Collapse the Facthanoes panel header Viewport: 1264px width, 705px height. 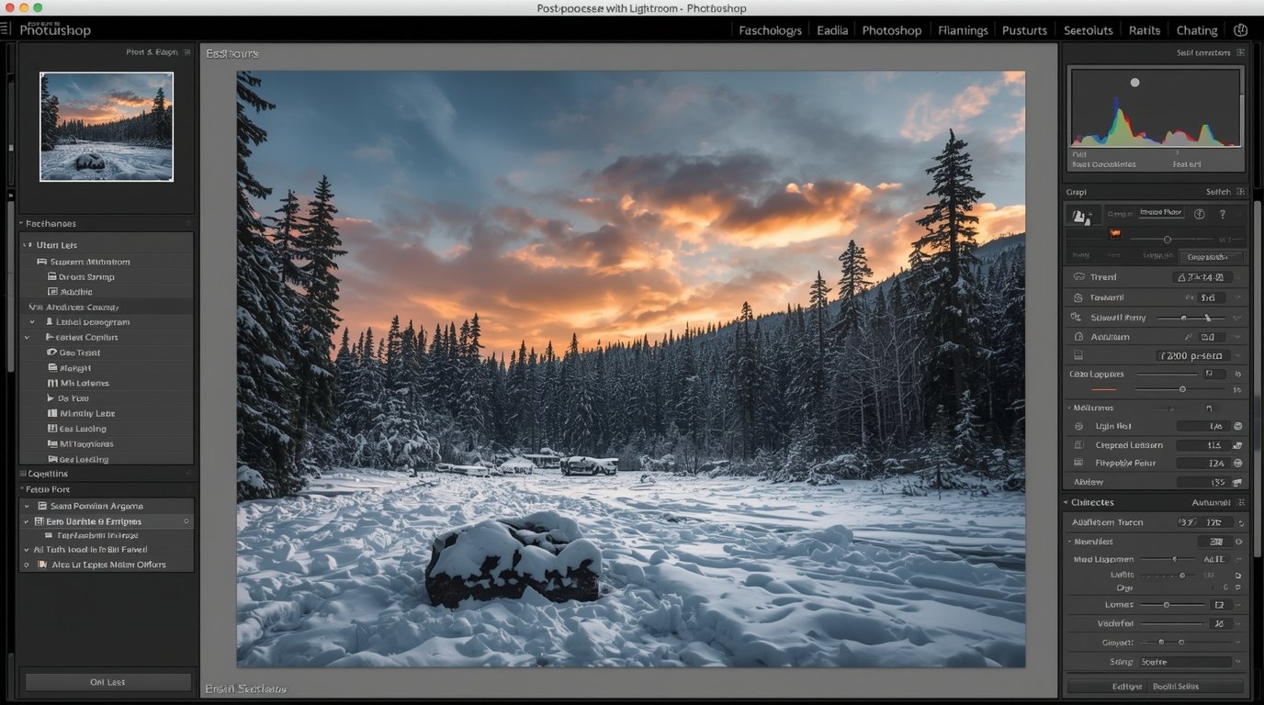coord(23,223)
